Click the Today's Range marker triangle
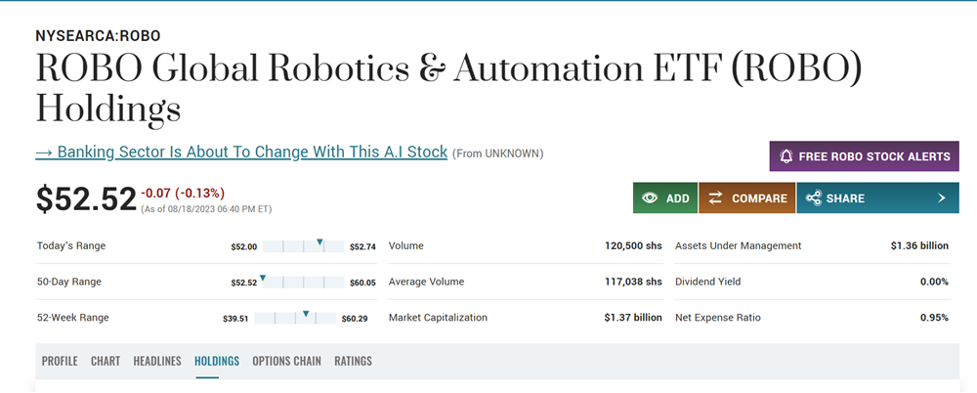 tap(319, 241)
